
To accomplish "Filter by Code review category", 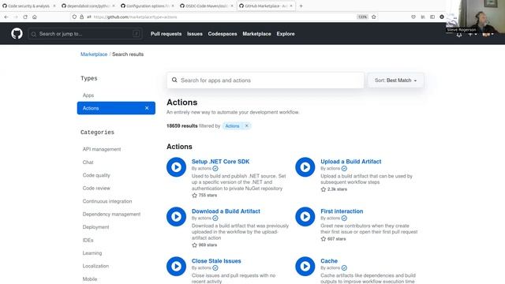I will click(96, 188).
